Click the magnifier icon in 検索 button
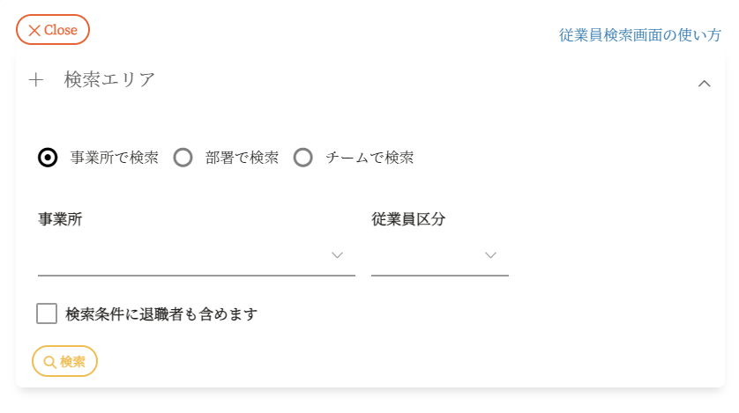The image size is (739, 413). [x=49, y=362]
